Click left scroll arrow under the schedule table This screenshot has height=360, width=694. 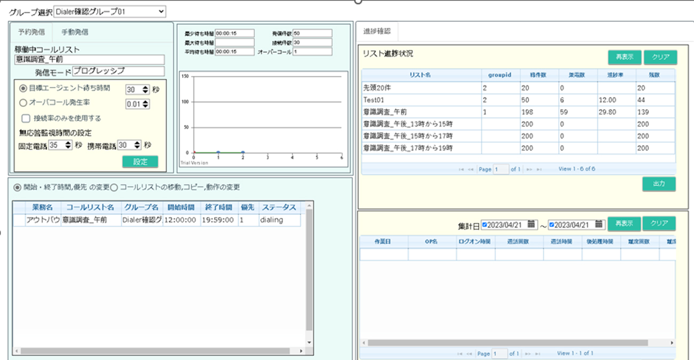click(x=17, y=351)
